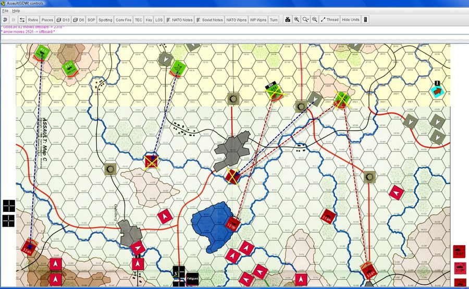Roll the D10 die
Image resolution: width=469 pixels, height=289 pixels.
tap(63, 20)
